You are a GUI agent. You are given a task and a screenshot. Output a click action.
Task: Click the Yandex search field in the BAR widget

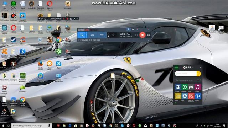(186, 74)
